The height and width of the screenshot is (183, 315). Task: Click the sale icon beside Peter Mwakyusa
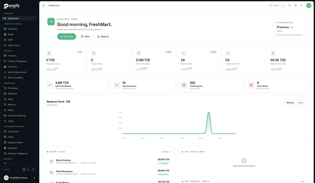coord(51,173)
